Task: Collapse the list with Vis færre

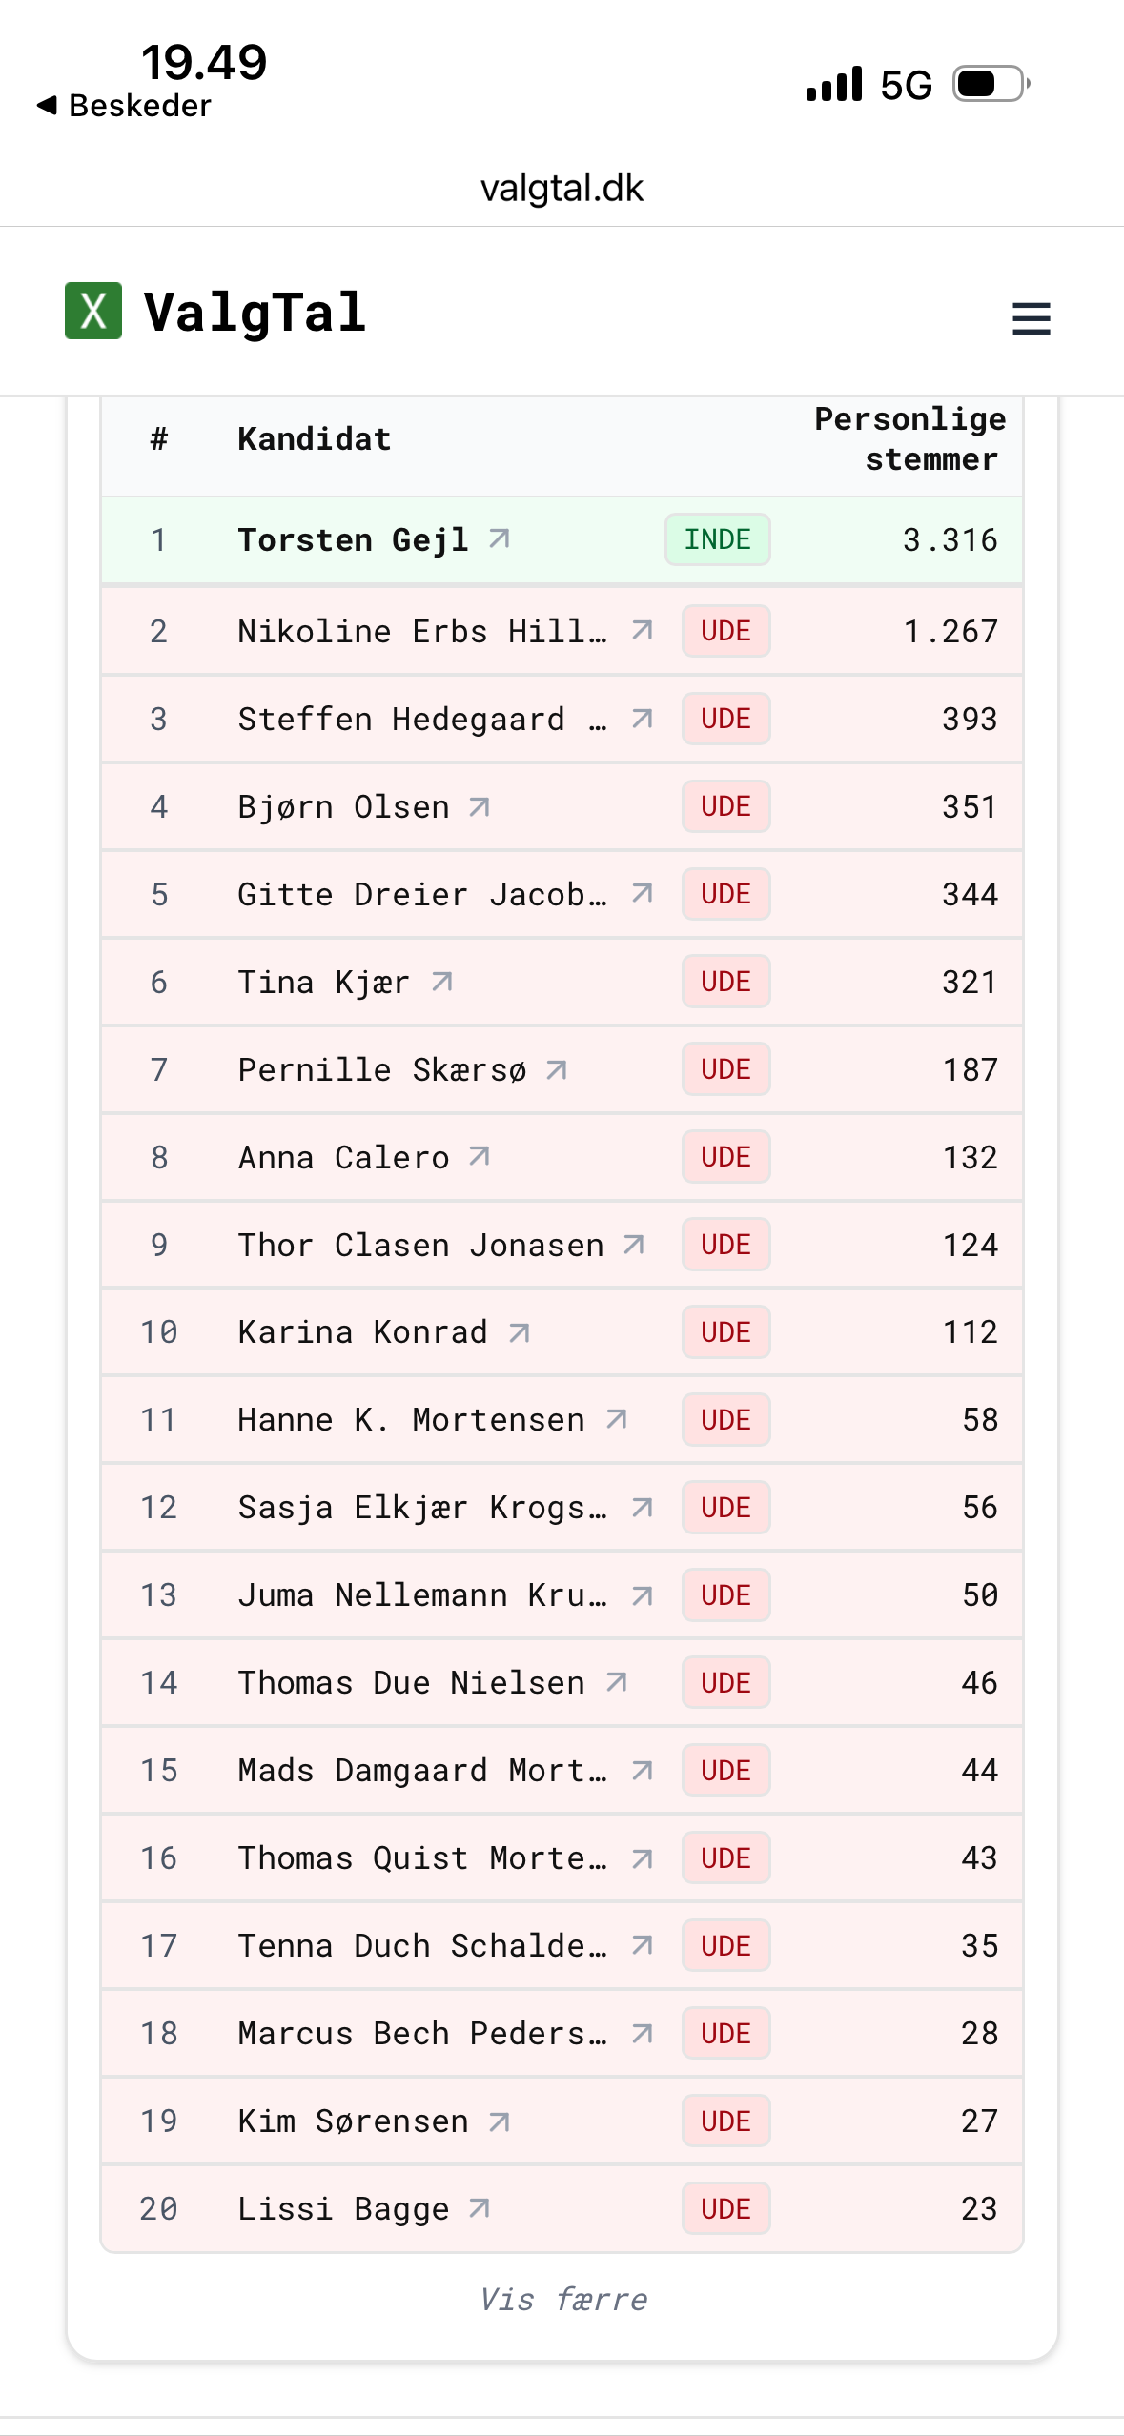Action: tap(562, 2299)
